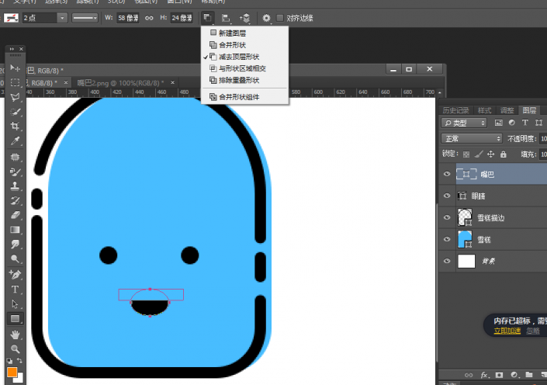547x385 pixels.
Task: Click the 立即加速 link
Action: [x=507, y=331]
